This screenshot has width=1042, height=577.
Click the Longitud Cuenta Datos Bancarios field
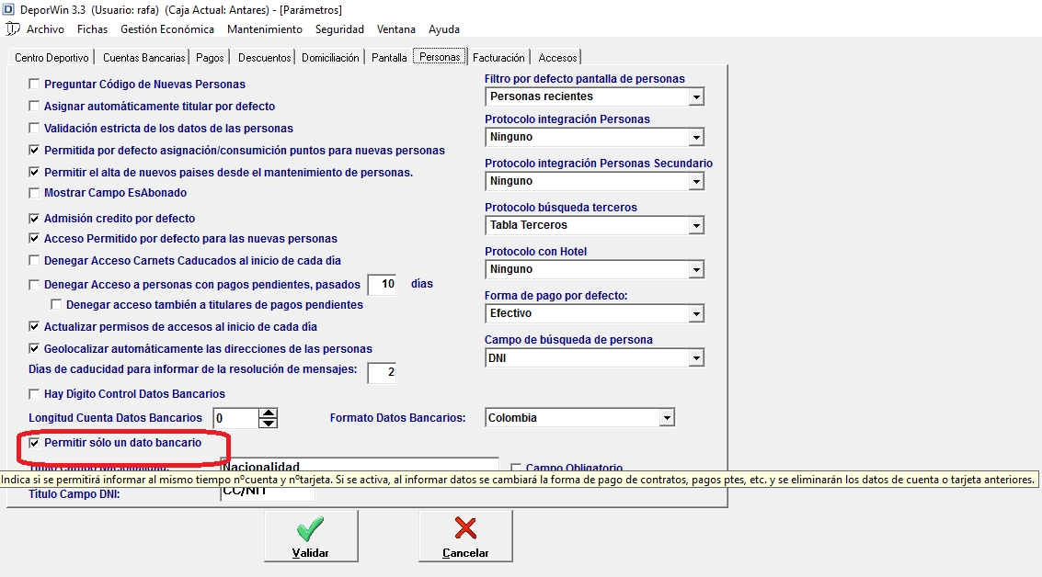coord(236,418)
